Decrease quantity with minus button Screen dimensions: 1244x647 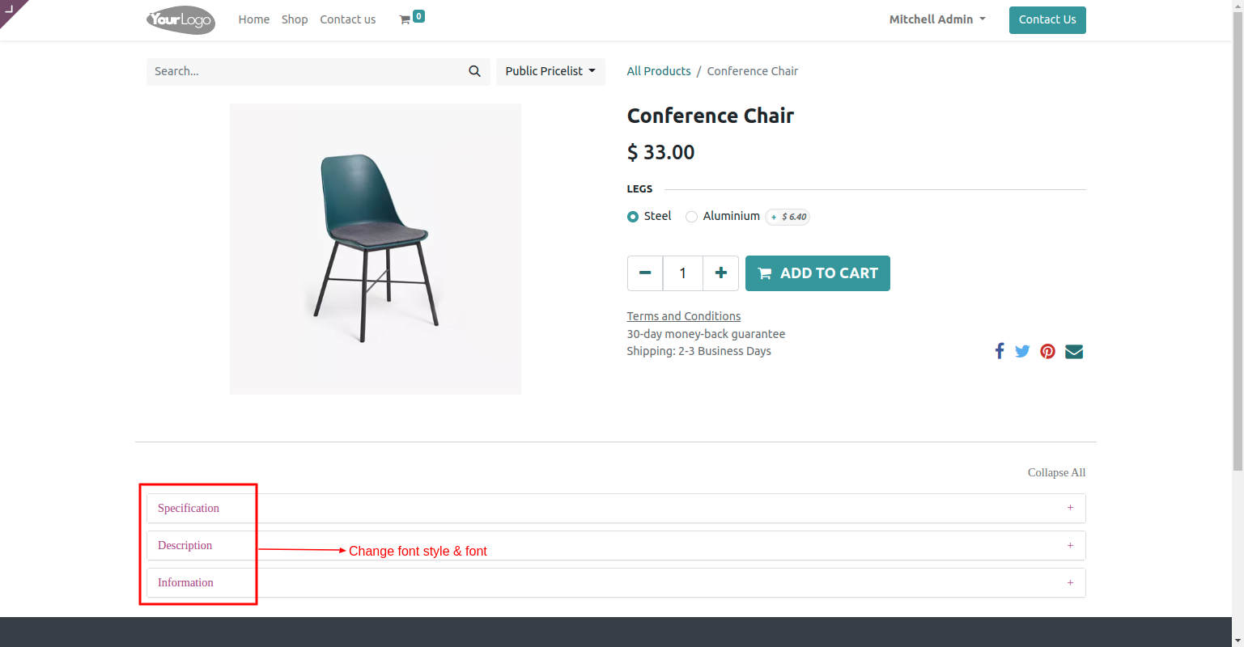point(645,273)
